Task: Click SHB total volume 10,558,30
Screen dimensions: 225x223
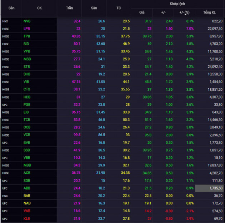Action: tap(215, 74)
